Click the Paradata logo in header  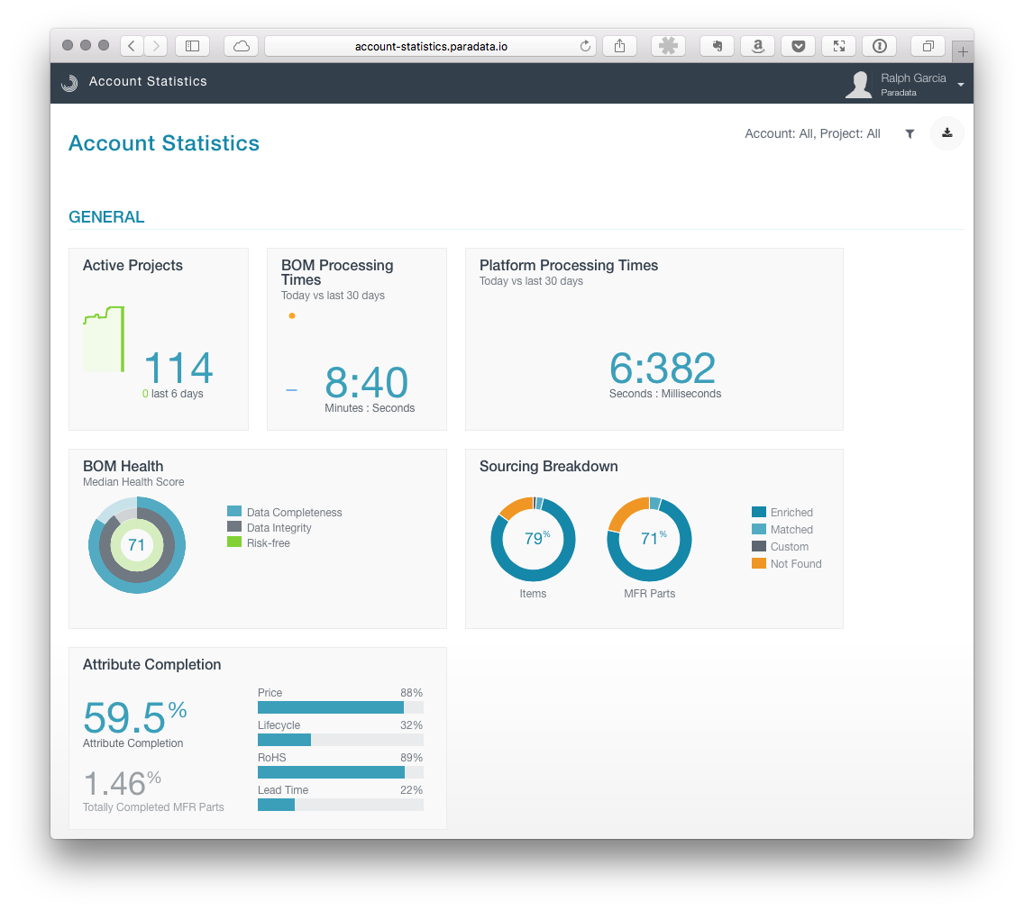[x=69, y=83]
